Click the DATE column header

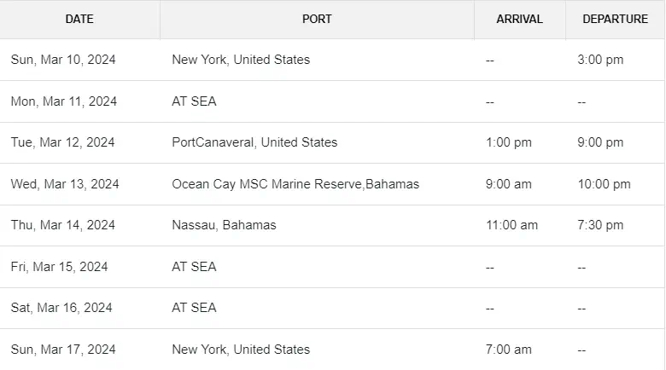tap(79, 19)
